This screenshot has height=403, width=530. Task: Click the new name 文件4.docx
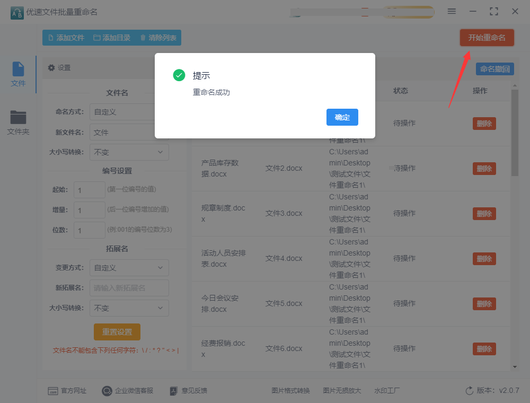(x=284, y=258)
